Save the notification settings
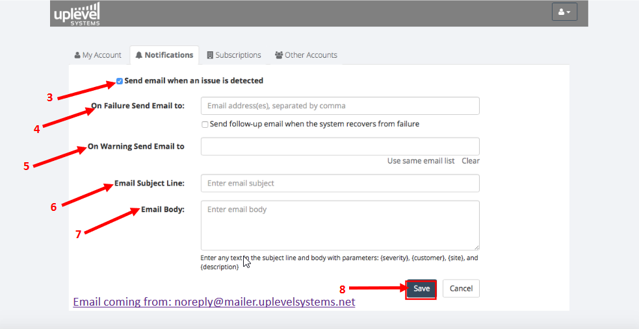Screen dimensions: 639x329 pos(421,288)
